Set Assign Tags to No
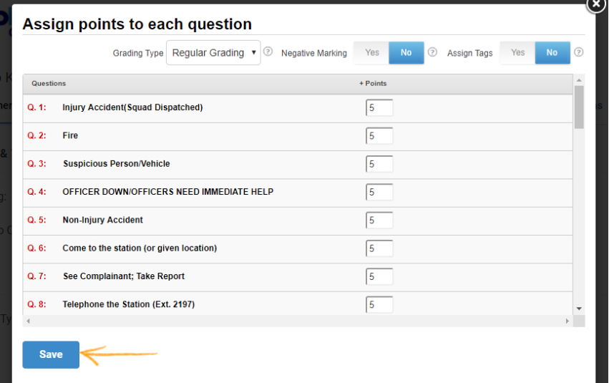The image size is (609, 383). pyautogui.click(x=552, y=52)
